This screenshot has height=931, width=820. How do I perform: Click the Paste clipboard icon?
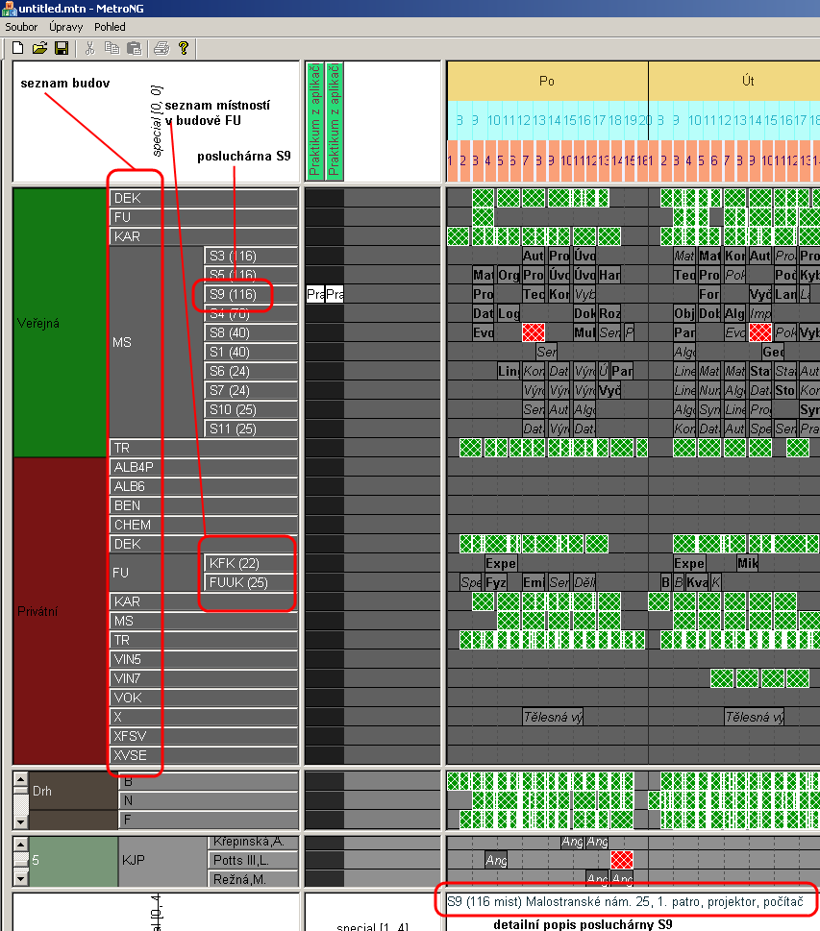point(134,48)
